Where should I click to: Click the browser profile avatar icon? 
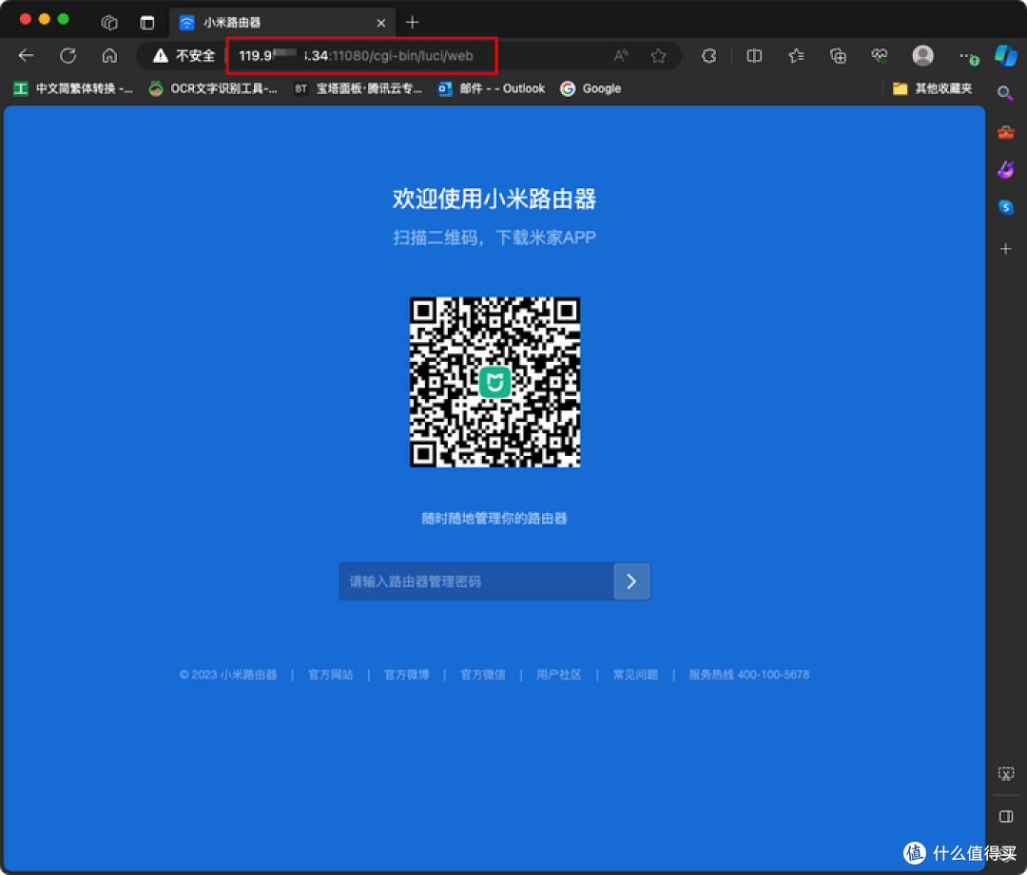click(x=922, y=55)
